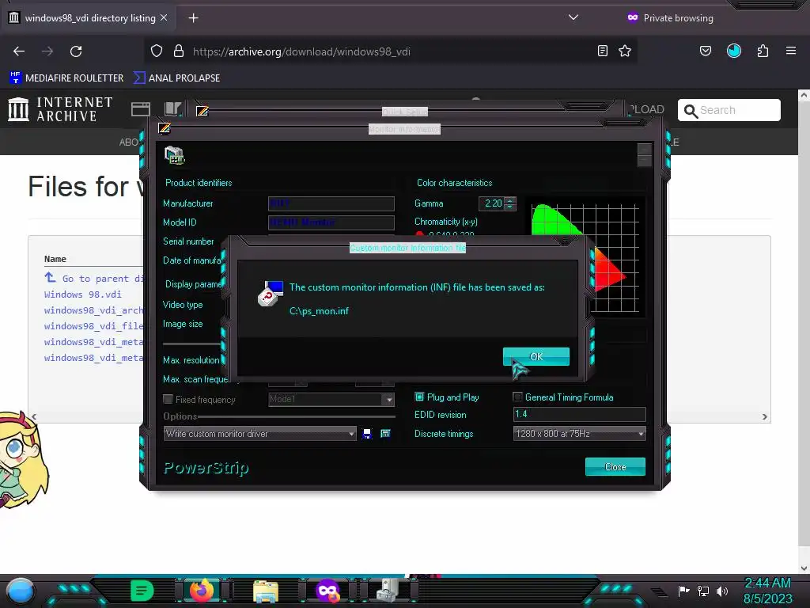This screenshot has height=608, width=810.
Task: Open the list all tabs chevron
Action: pos(573,17)
